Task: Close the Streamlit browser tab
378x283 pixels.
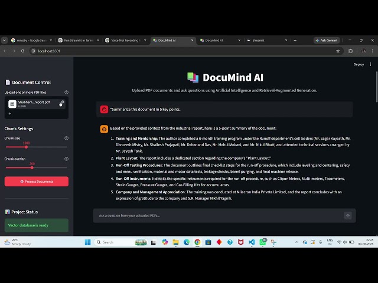Action: tap(286, 41)
